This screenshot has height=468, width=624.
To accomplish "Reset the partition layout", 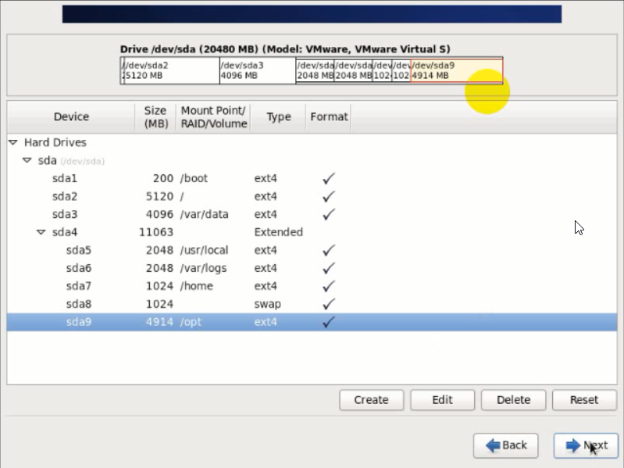I will [584, 399].
